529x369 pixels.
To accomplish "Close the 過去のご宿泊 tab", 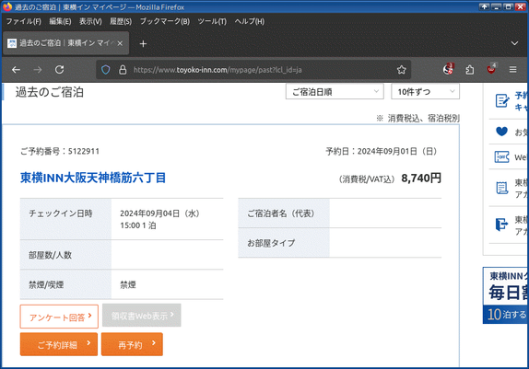I will pos(120,43).
